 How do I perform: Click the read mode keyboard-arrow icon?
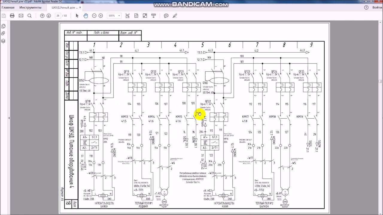click(153, 16)
